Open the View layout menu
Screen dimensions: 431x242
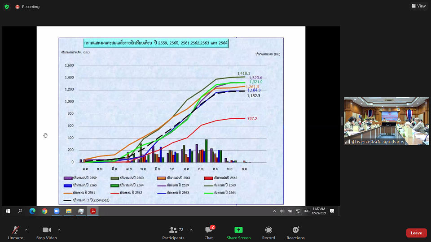pyautogui.click(x=418, y=6)
